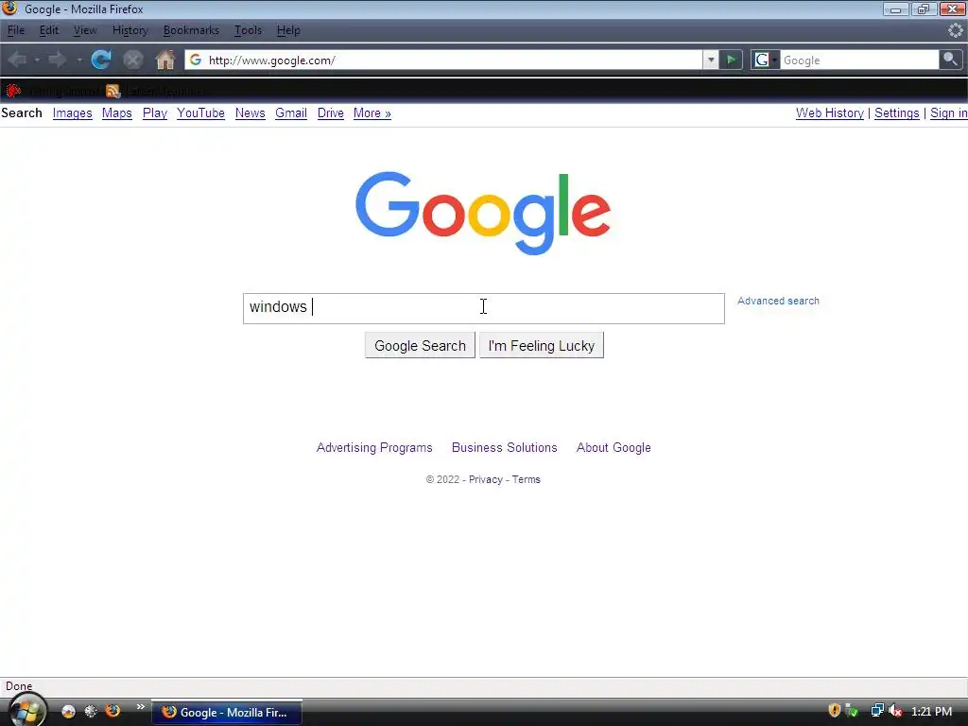Click the Firefox throbber activity icon
This screenshot has height=726, width=968.
(955, 29)
